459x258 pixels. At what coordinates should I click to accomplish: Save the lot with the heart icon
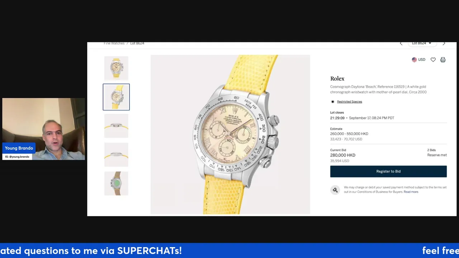[433, 60]
